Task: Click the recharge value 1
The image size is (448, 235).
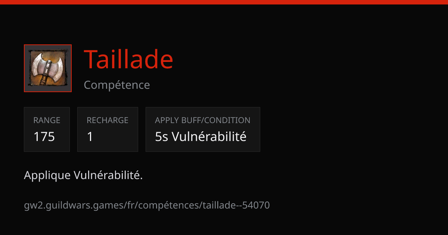Action: pos(90,137)
